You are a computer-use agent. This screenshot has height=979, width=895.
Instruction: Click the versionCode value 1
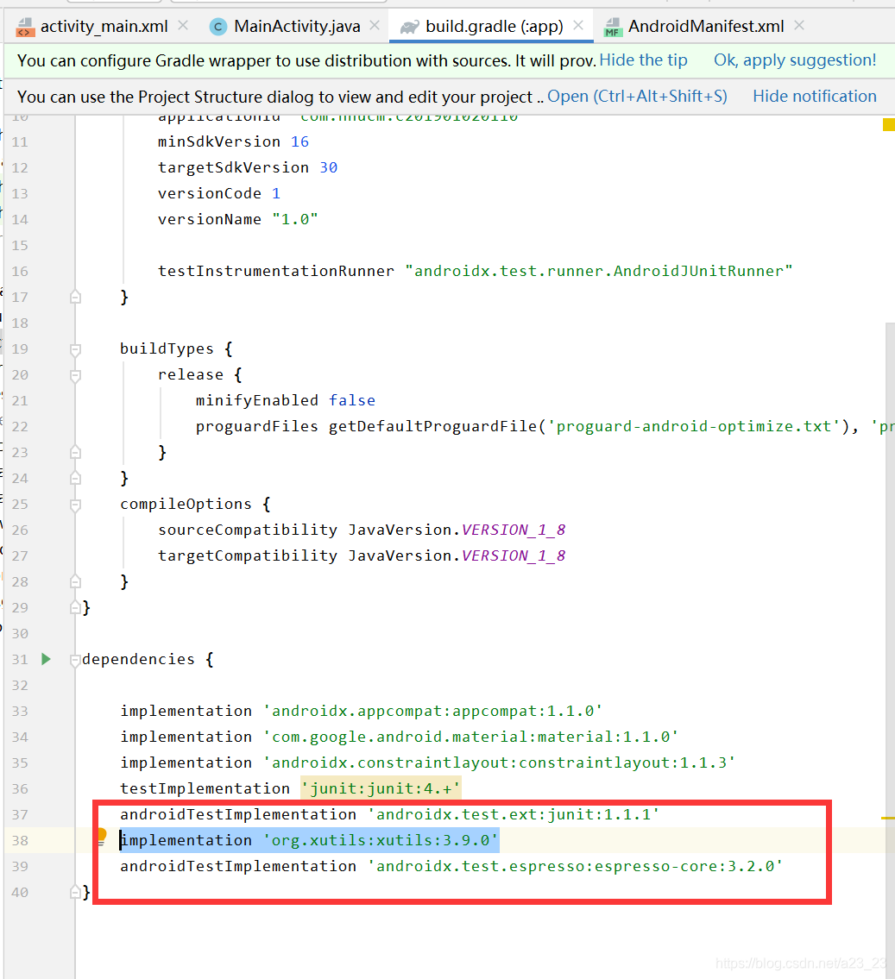pyautogui.click(x=276, y=193)
